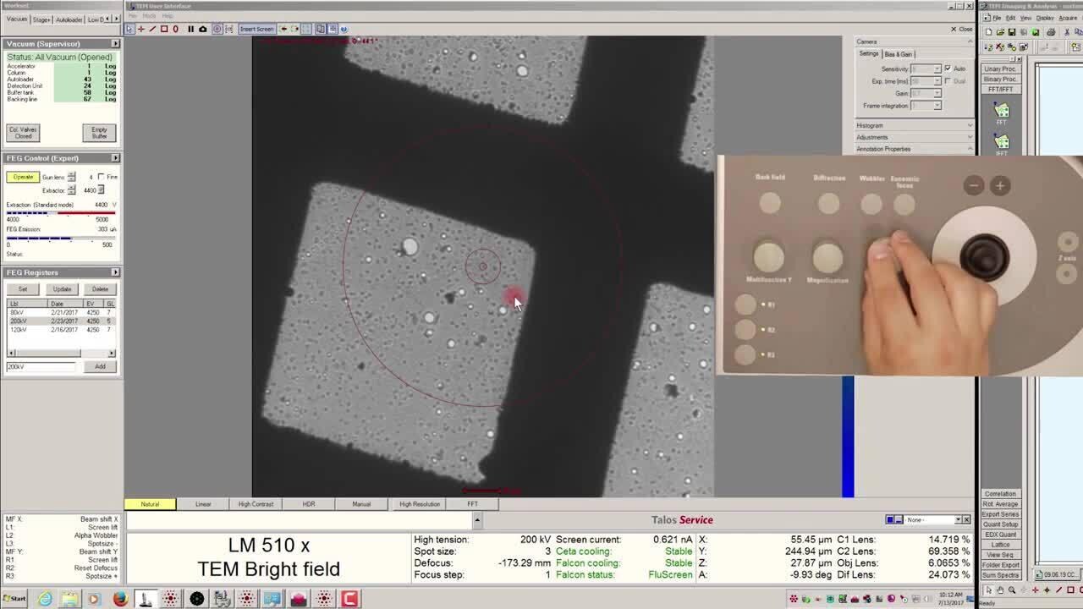Click the Empty Buffer button

coord(99,133)
